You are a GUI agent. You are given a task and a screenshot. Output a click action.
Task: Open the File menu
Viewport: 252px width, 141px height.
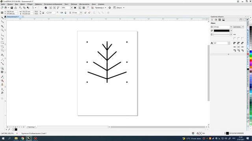coord(3,4)
